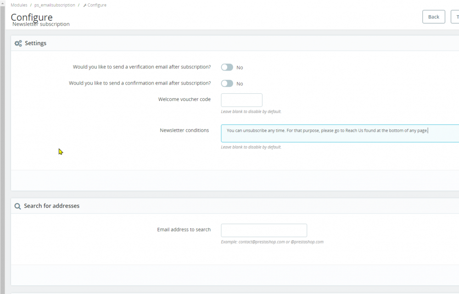Click the Back button

[434, 17]
